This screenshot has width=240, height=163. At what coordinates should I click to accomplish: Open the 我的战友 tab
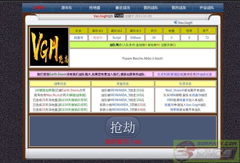pyautogui.click(x=178, y=8)
